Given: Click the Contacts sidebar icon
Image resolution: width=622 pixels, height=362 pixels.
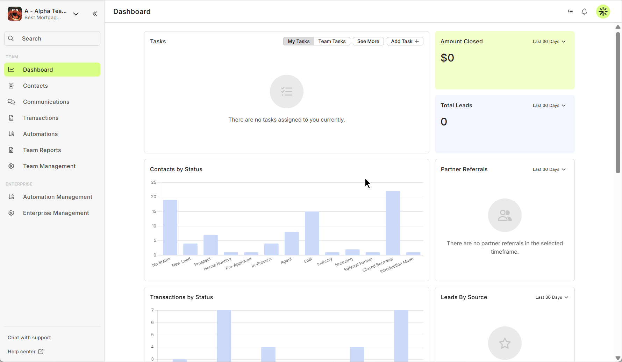Looking at the screenshot, I should 11,86.
